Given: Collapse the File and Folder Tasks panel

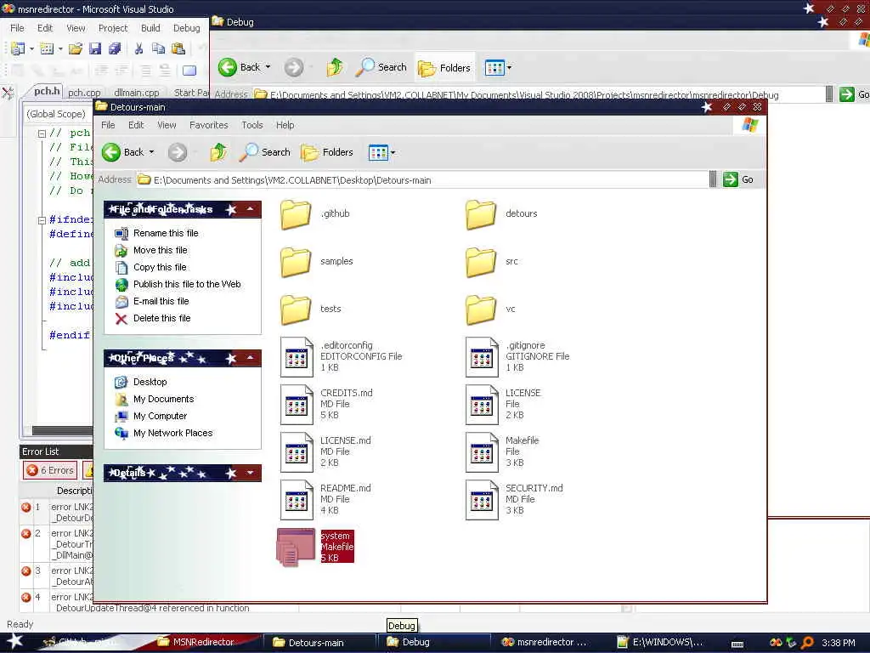Looking at the screenshot, I should pyautogui.click(x=251, y=209).
